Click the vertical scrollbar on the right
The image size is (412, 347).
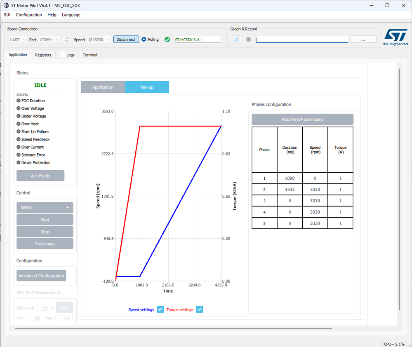click(x=400, y=189)
